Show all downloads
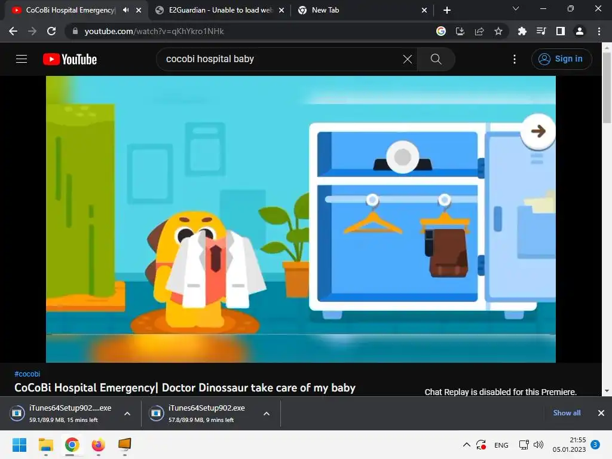The height and width of the screenshot is (459, 612). [x=567, y=413]
